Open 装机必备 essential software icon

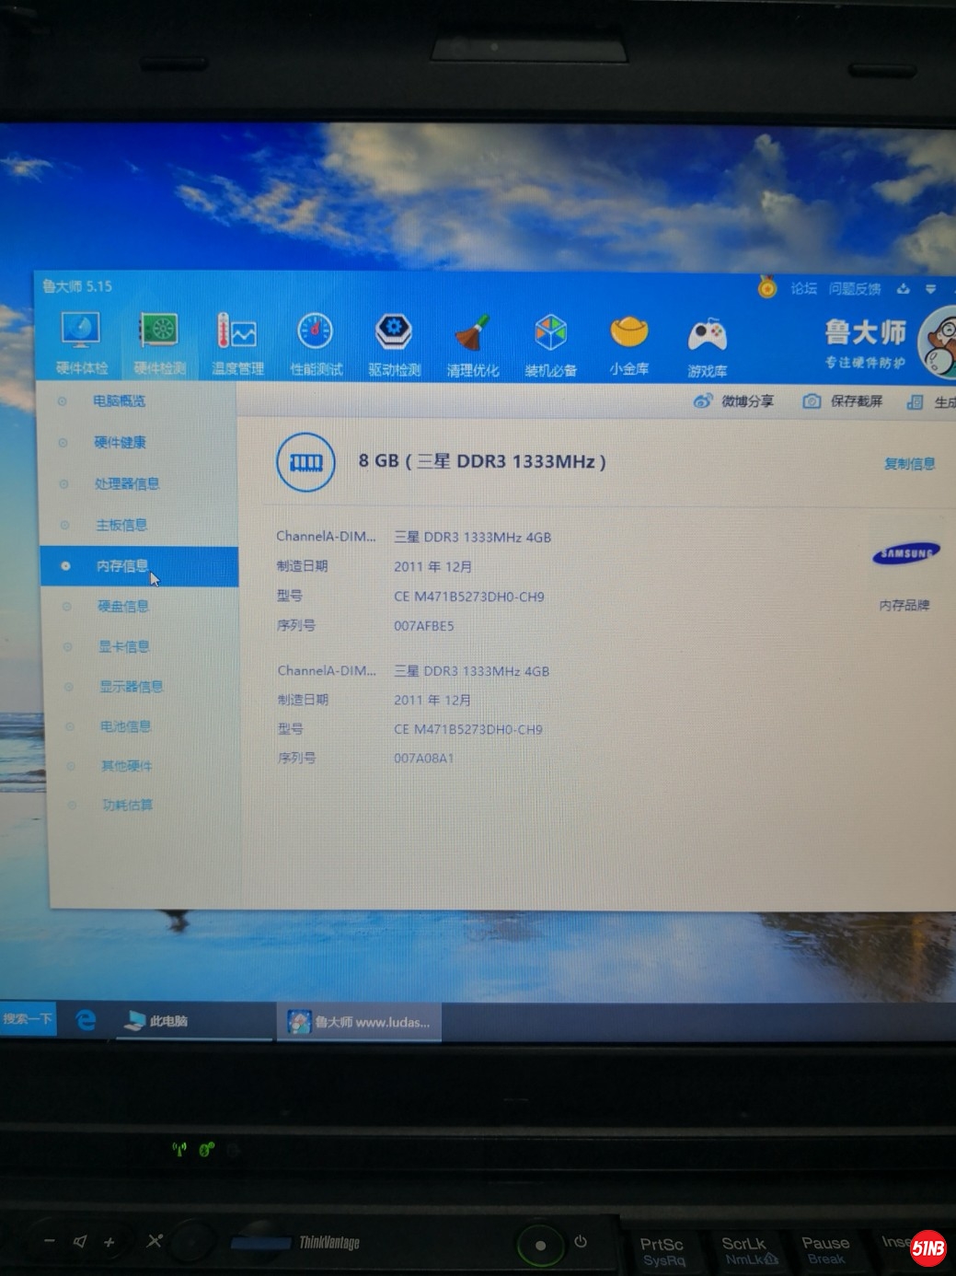point(550,343)
